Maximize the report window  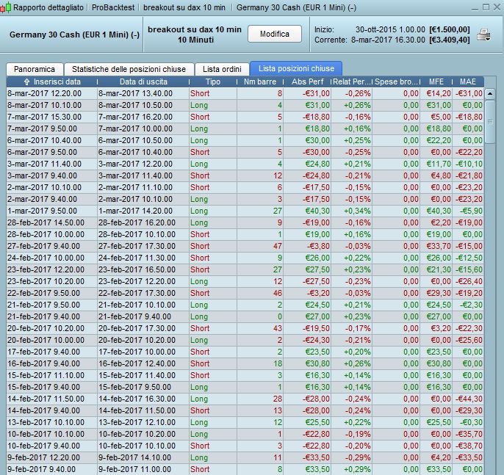[x=486, y=7]
